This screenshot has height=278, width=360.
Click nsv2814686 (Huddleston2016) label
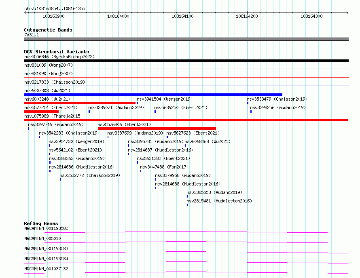tap(82, 167)
